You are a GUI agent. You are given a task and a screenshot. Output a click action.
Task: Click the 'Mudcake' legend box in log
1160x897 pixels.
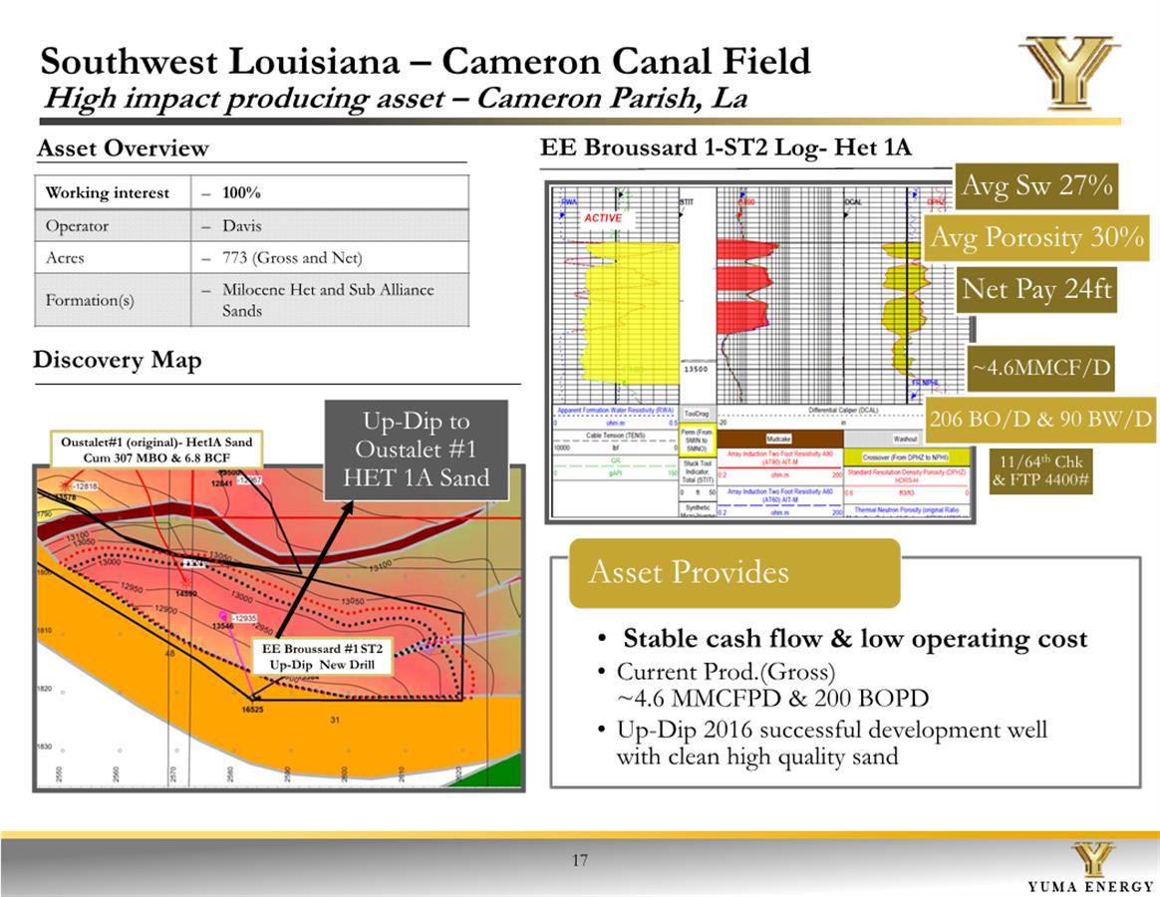779,439
